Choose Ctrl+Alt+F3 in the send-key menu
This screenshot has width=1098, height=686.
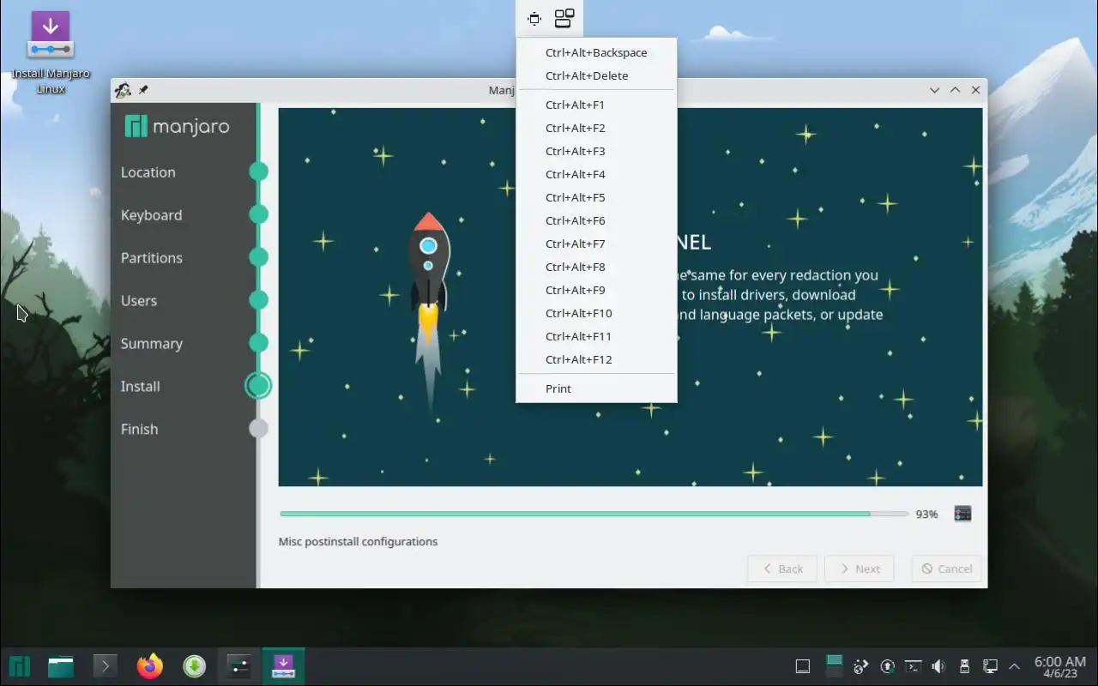tap(596, 151)
